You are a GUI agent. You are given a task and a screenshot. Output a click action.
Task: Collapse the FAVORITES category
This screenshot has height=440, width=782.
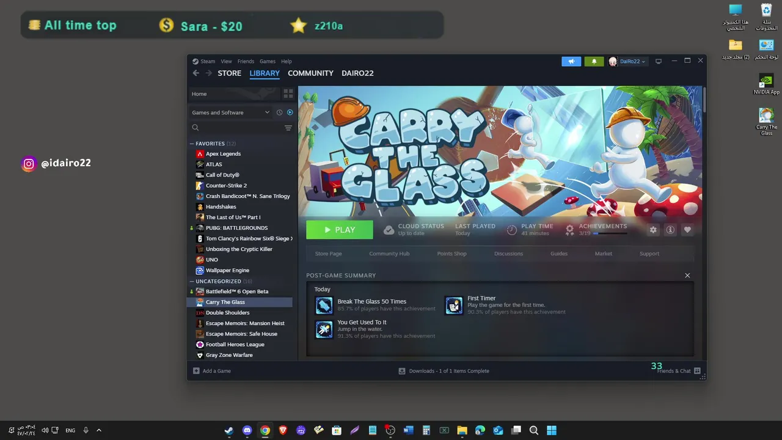192,144
